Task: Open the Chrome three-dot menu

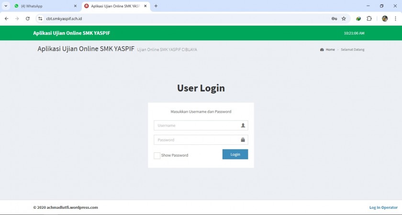Action: coord(395,19)
